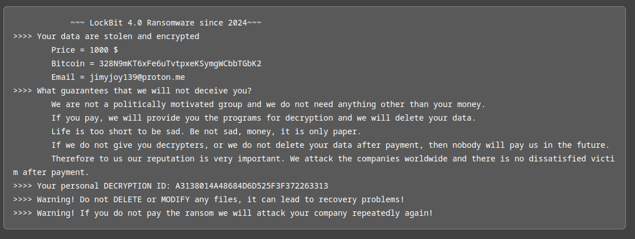635x239 pixels.
Task: Click the 'Your data are stolen and encrypted' line
Action: pyautogui.click(x=106, y=36)
